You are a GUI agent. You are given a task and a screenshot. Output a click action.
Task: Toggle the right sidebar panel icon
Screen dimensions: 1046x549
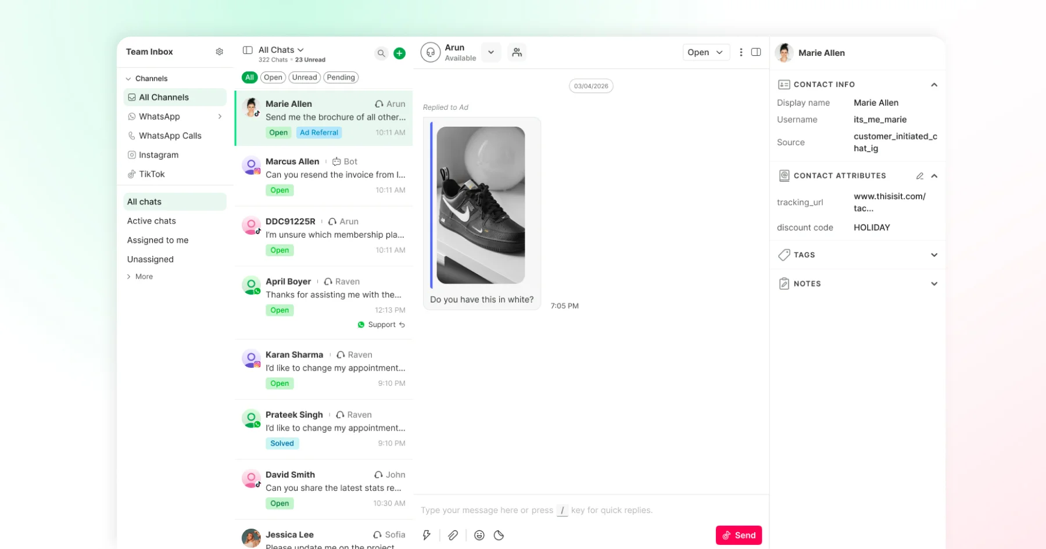tap(756, 52)
